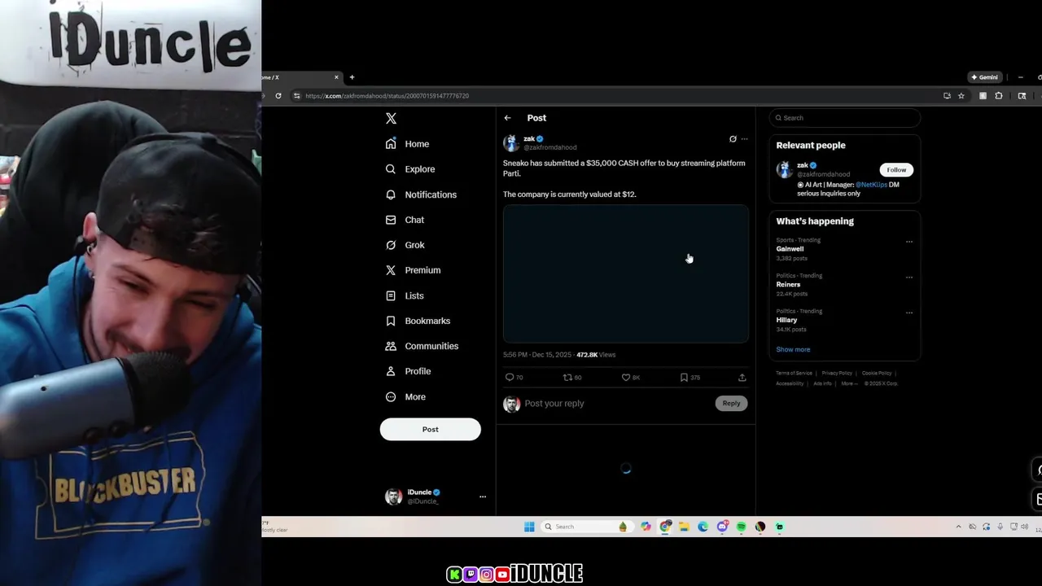Click the X logo in the sidebar
The width and height of the screenshot is (1042, 586).
391,118
